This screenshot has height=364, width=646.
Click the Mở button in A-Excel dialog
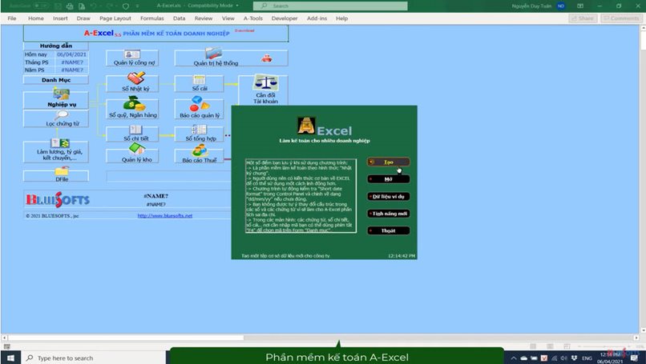(x=388, y=179)
